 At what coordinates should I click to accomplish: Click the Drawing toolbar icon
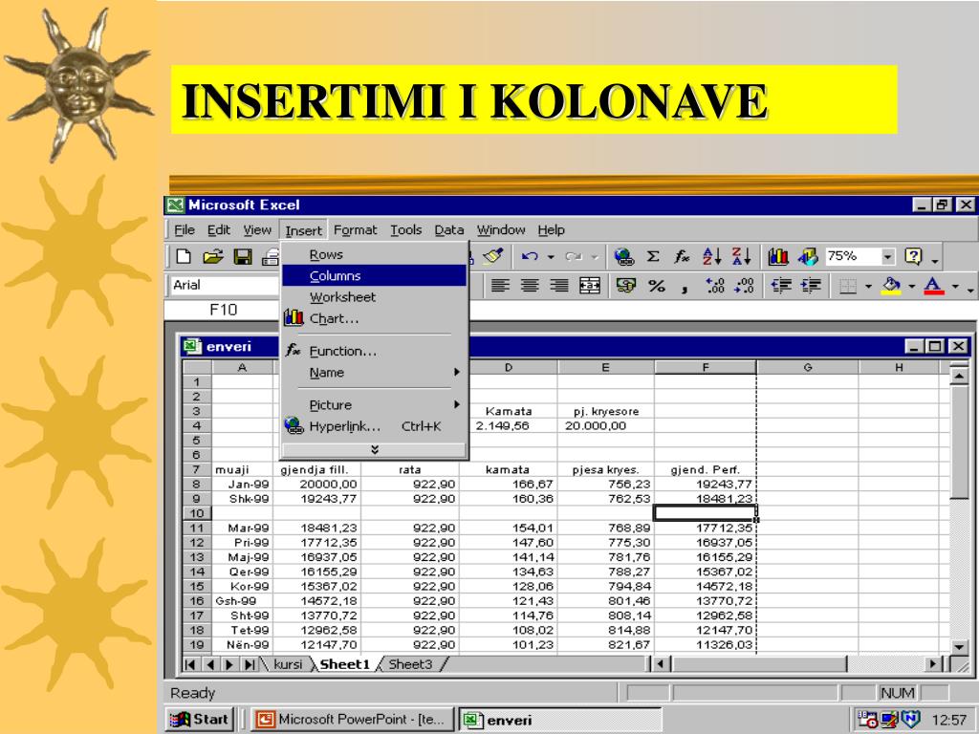click(807, 256)
